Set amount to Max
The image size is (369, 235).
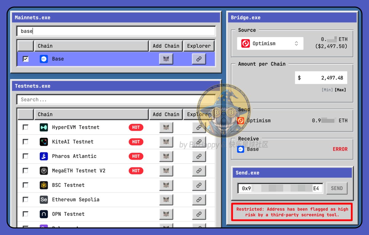coord(340,90)
